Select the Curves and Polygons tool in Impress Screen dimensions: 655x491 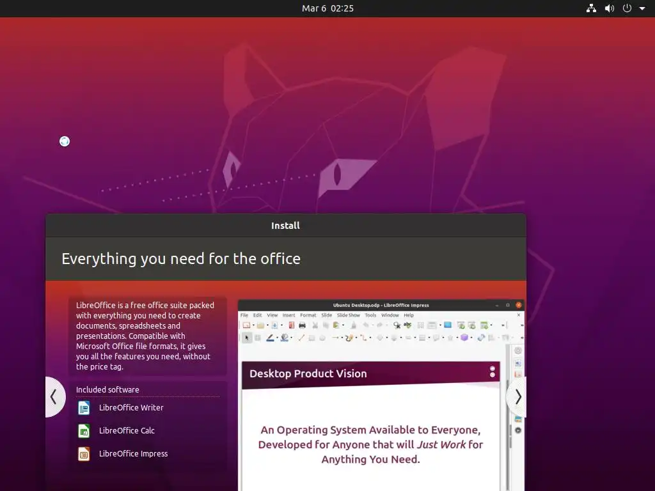[349, 338]
